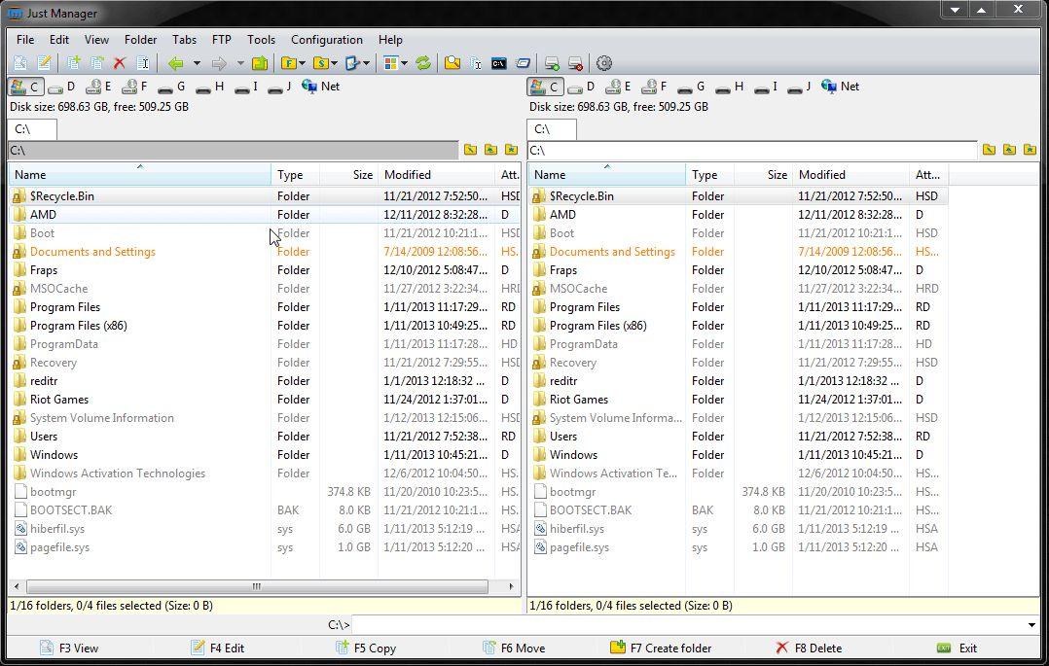Click the Rename toolbar icon

point(142,63)
